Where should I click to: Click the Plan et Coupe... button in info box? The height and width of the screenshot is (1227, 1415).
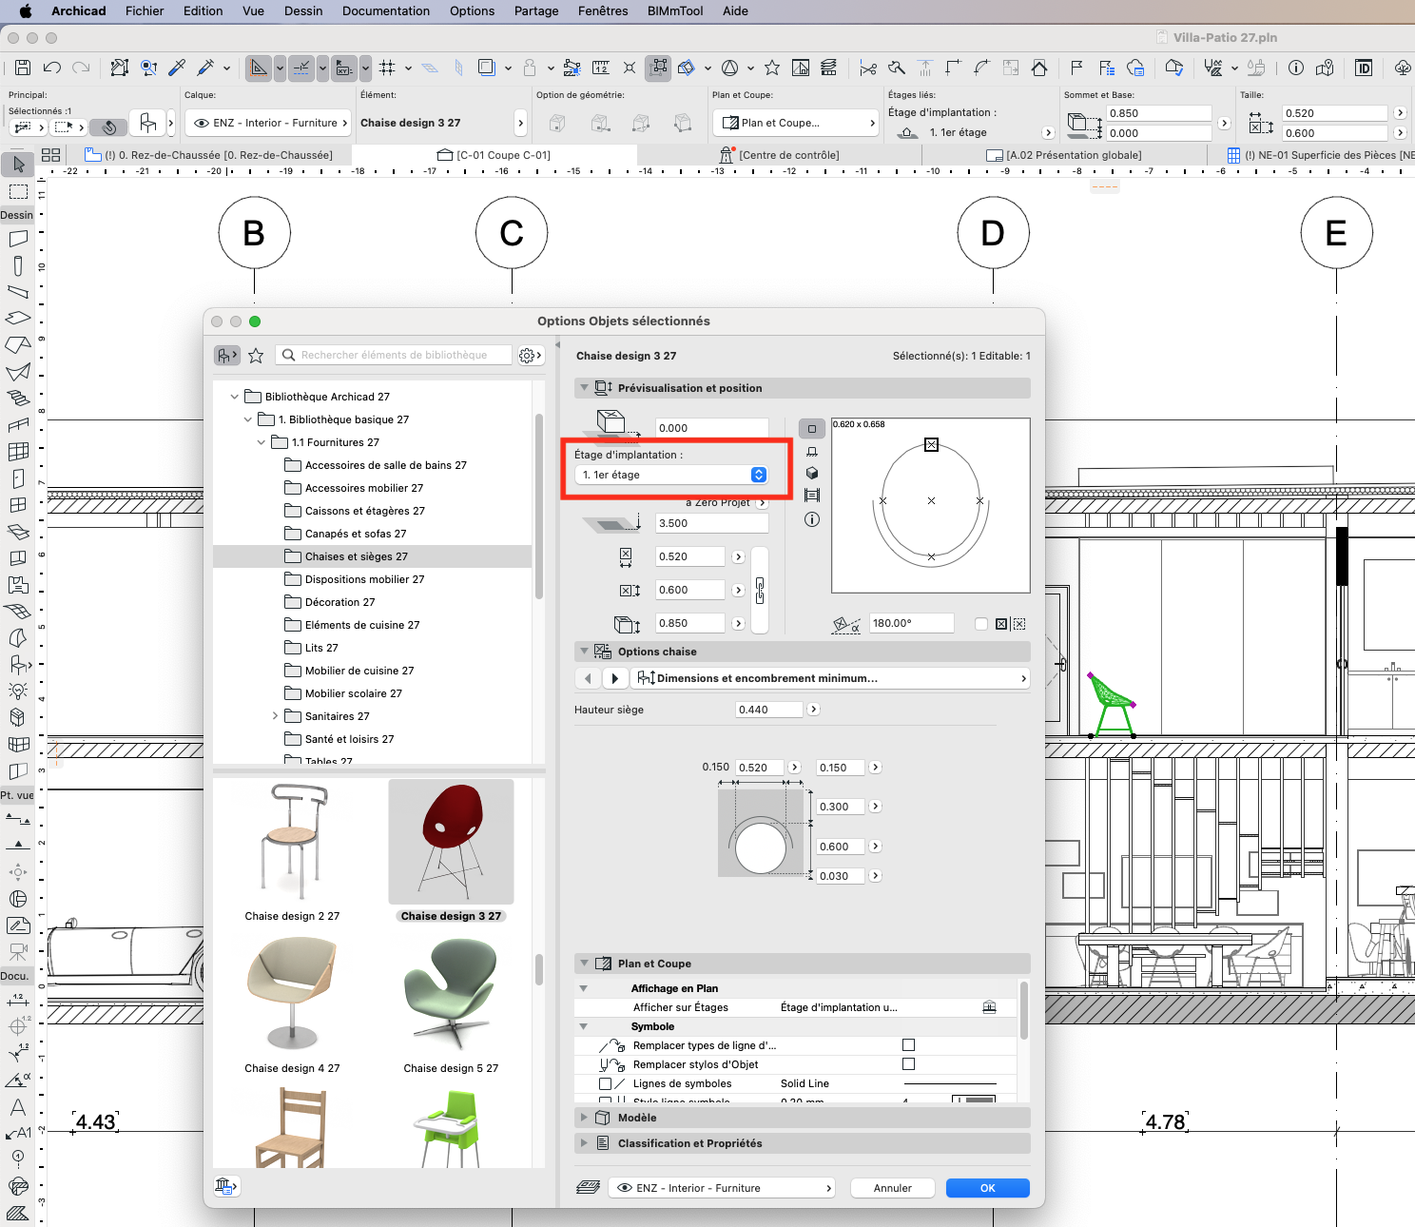tap(796, 123)
